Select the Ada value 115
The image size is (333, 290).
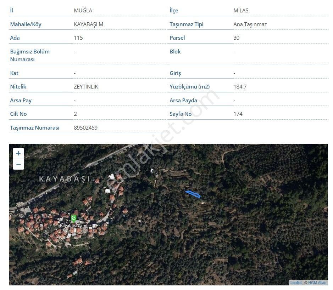click(x=78, y=38)
